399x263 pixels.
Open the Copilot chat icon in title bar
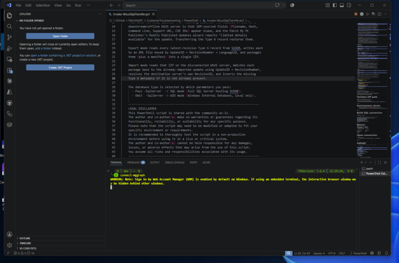coord(277,5)
